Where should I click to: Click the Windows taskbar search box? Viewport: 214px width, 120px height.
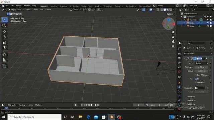tap(34, 117)
